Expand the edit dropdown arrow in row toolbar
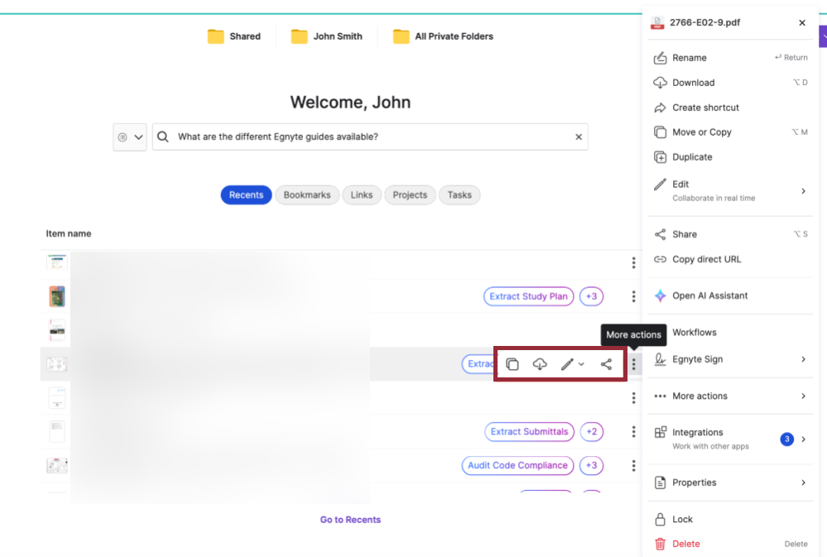 [x=581, y=364]
